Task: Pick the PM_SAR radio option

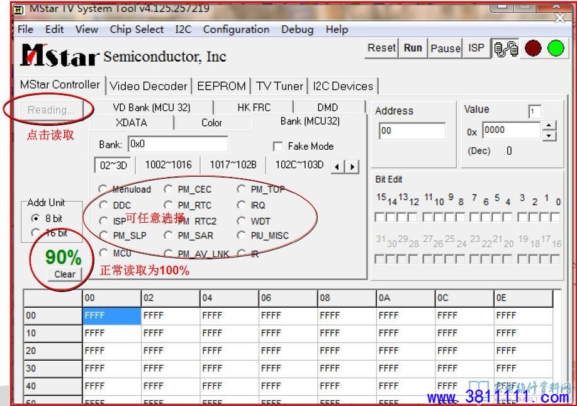Action: (x=168, y=235)
